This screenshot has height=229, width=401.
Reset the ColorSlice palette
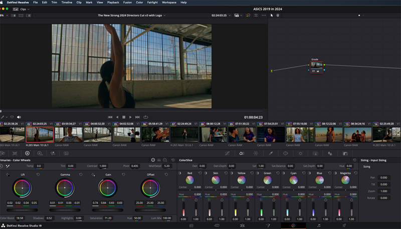(x=354, y=160)
